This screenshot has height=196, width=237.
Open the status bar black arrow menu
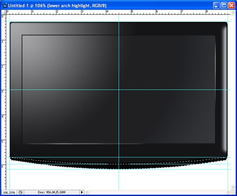click(82, 192)
